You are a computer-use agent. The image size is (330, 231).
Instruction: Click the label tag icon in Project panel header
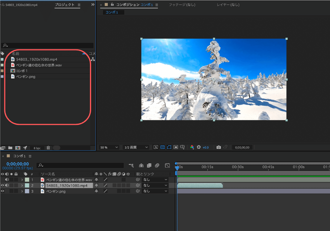coord(2,54)
